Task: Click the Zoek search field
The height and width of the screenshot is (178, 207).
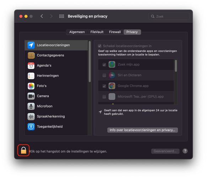Action: tap(169, 16)
